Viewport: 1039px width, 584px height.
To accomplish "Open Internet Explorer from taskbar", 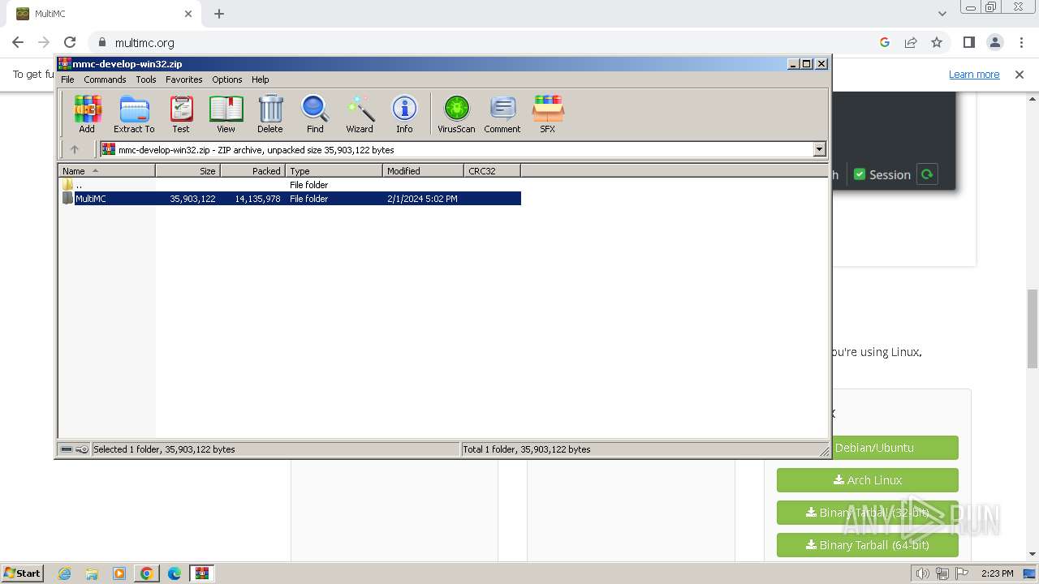I will pos(64,573).
